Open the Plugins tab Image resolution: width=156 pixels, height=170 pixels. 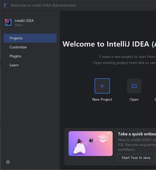pyautogui.click(x=30, y=56)
